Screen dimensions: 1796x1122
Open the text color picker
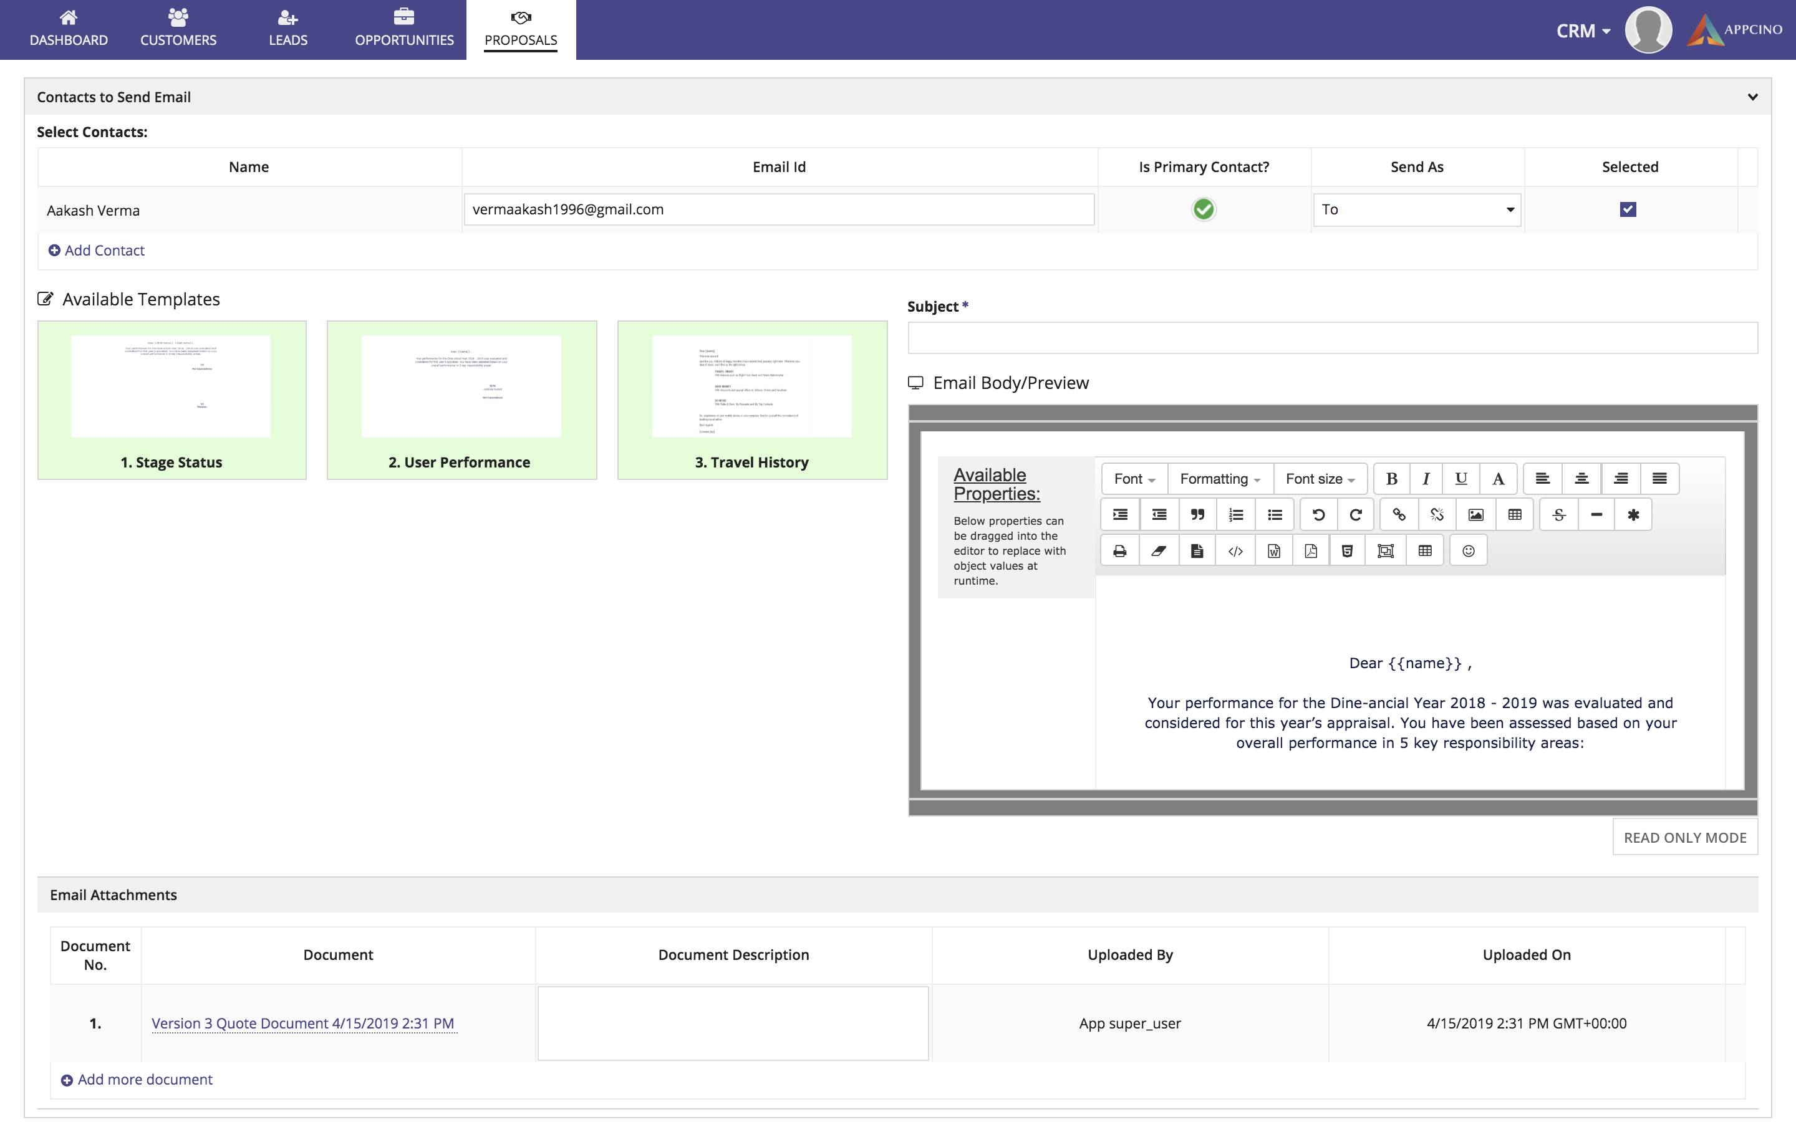pos(1498,479)
